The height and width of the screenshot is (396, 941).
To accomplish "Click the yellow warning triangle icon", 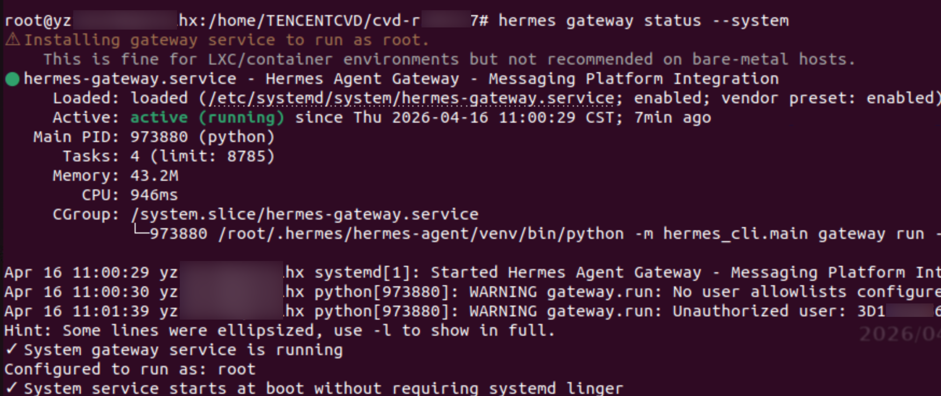I will point(12,39).
